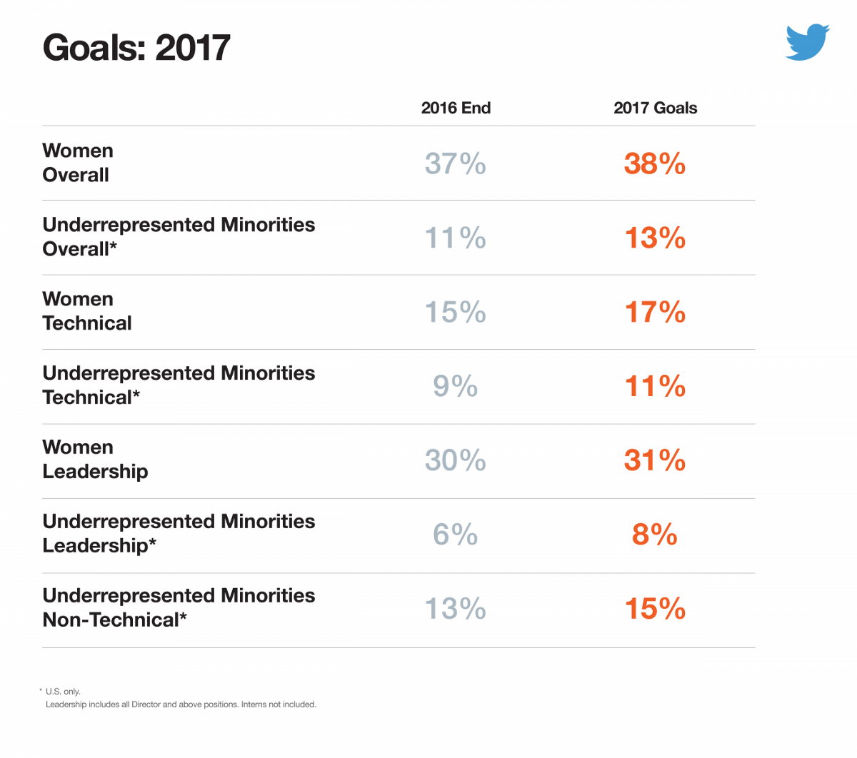Screen dimensions: 857x758
Task: Click the orange 17% goal value
Action: point(654,312)
